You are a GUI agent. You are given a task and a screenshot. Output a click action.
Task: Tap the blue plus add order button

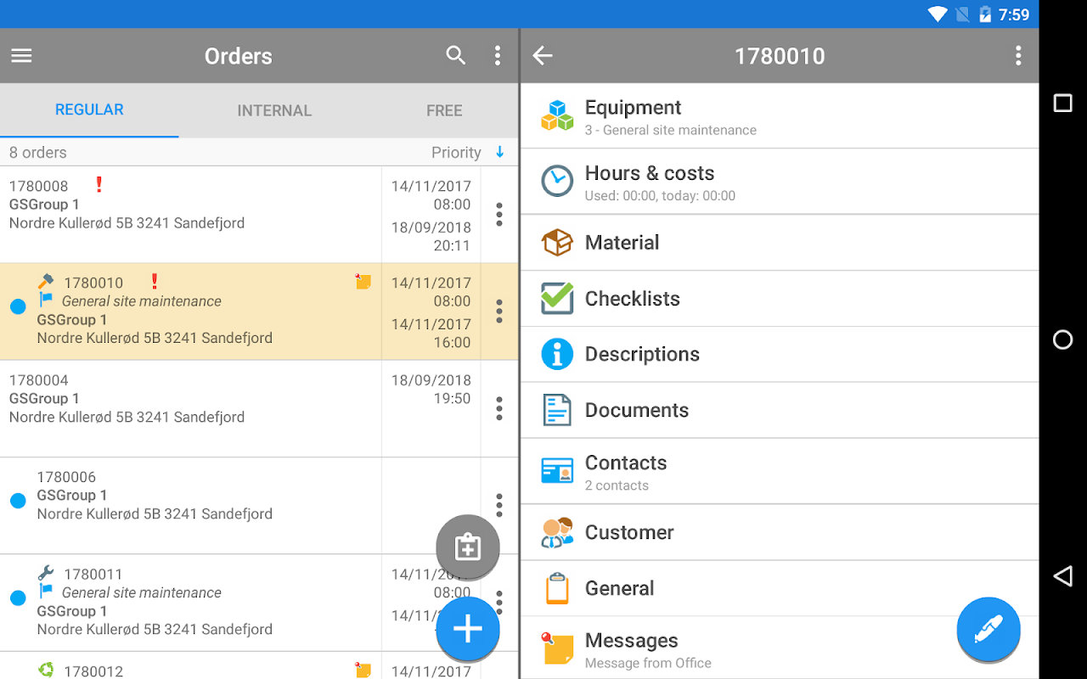[468, 629]
